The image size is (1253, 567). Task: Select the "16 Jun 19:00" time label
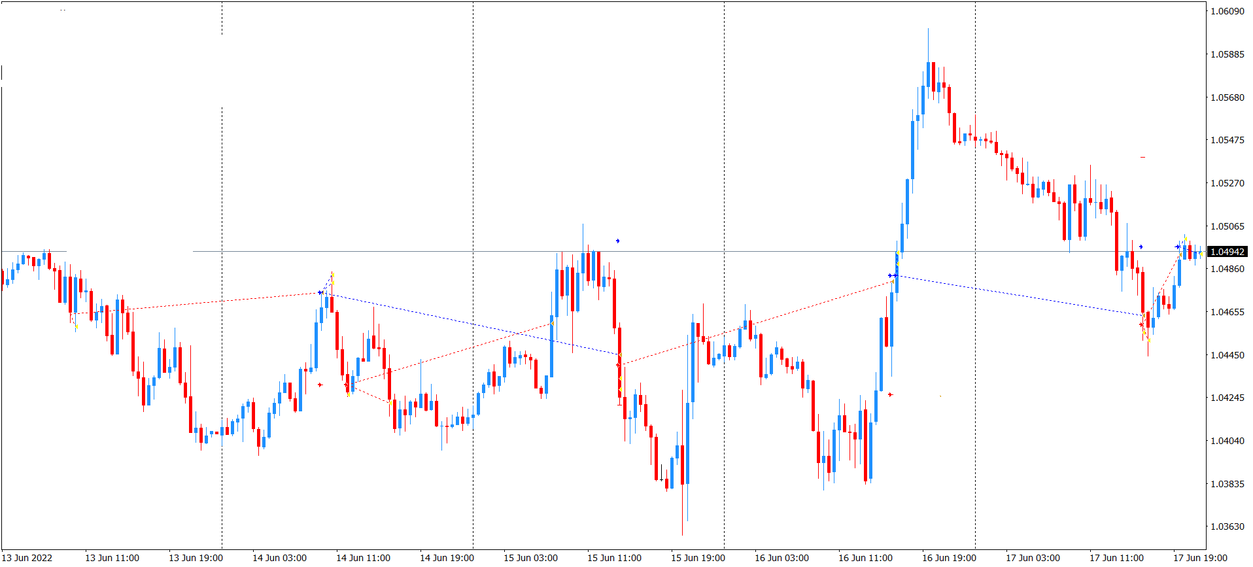coord(949,558)
